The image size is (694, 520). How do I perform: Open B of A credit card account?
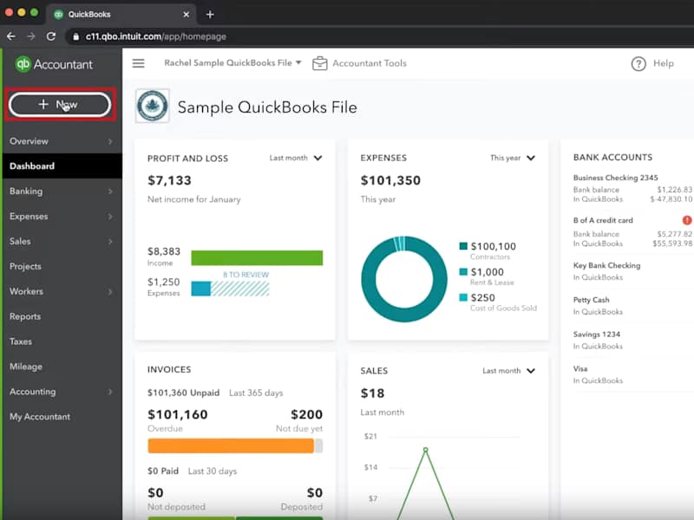tap(603, 220)
